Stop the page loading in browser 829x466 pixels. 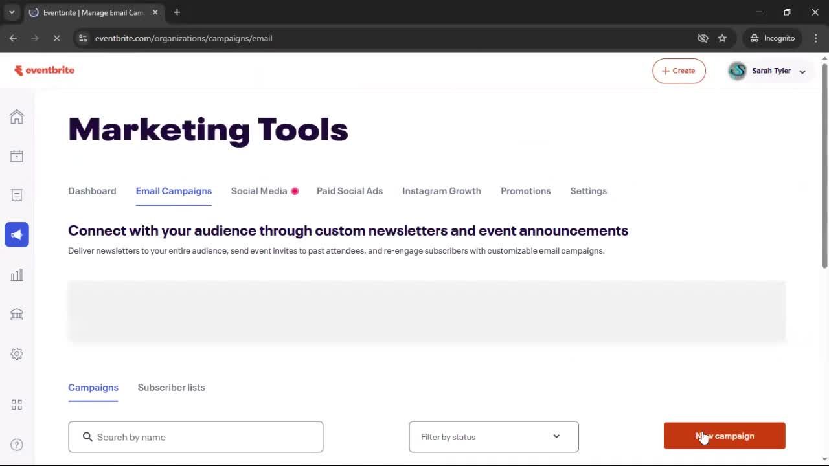(56, 38)
